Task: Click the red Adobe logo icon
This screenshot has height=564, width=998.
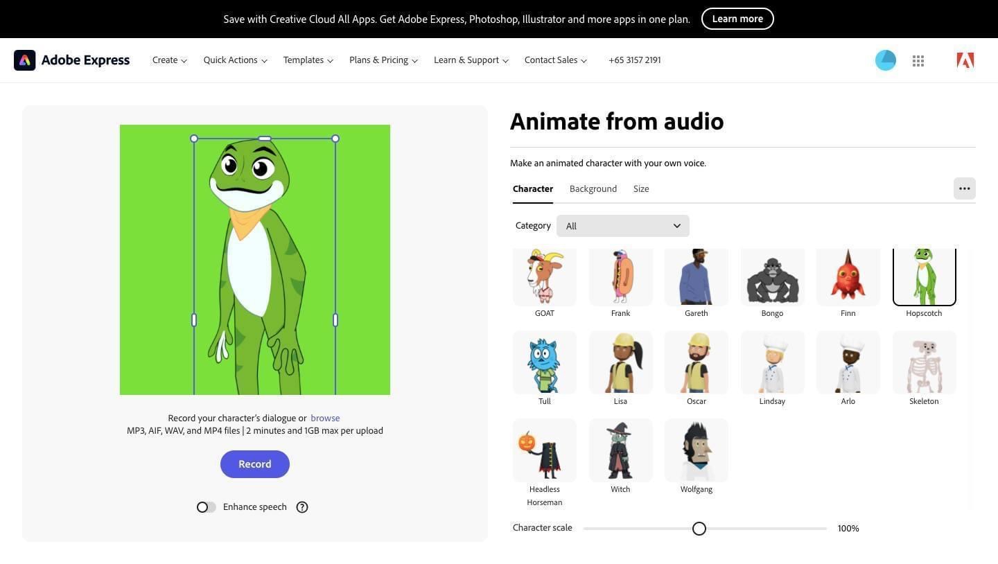Action: point(965,60)
